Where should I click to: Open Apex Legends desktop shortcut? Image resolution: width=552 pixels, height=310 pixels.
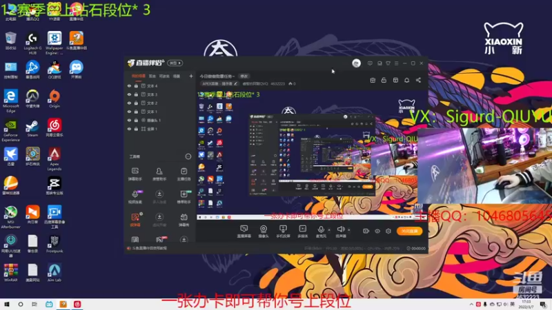click(x=55, y=159)
